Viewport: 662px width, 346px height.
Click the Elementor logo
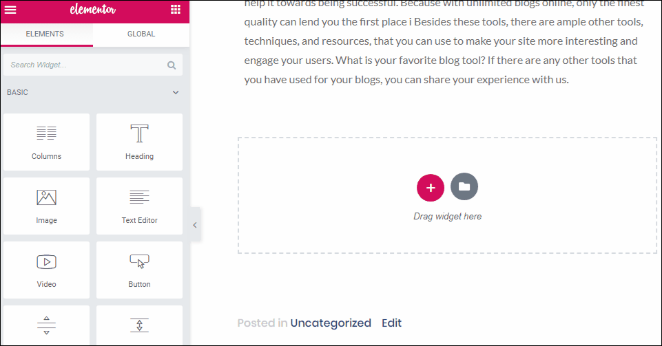click(93, 9)
